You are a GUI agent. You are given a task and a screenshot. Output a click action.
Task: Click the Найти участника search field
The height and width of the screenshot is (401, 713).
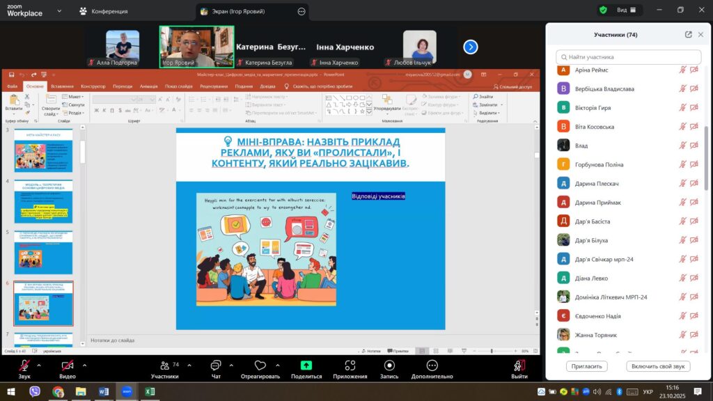coord(629,57)
